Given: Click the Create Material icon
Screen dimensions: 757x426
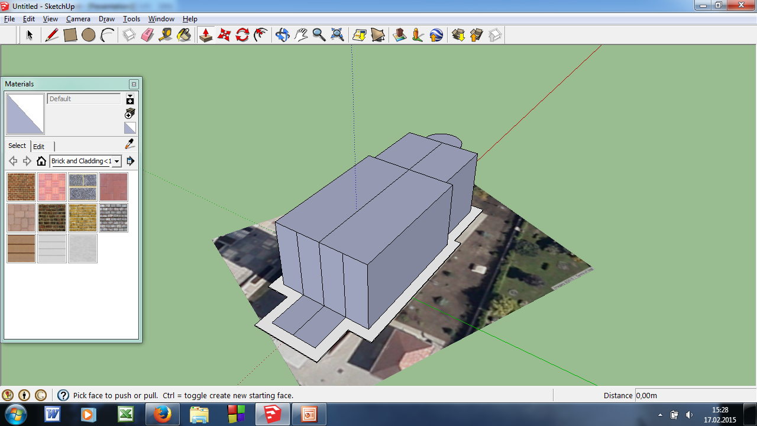Looking at the screenshot, I should (130, 113).
